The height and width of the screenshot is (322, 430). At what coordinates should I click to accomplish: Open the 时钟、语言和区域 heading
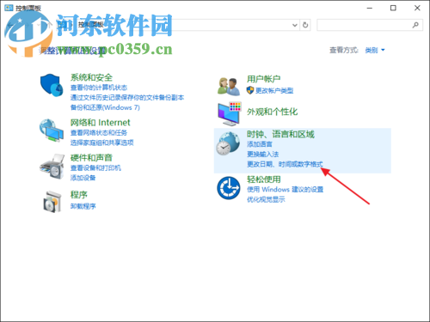pyautogui.click(x=280, y=134)
